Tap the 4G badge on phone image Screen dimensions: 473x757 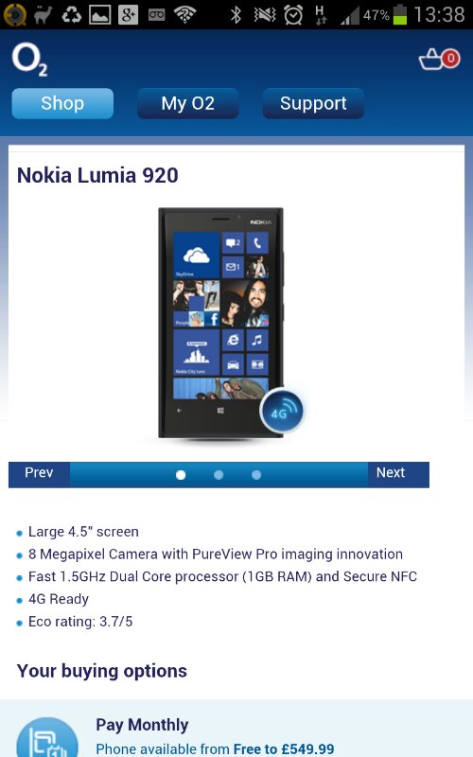tap(282, 411)
